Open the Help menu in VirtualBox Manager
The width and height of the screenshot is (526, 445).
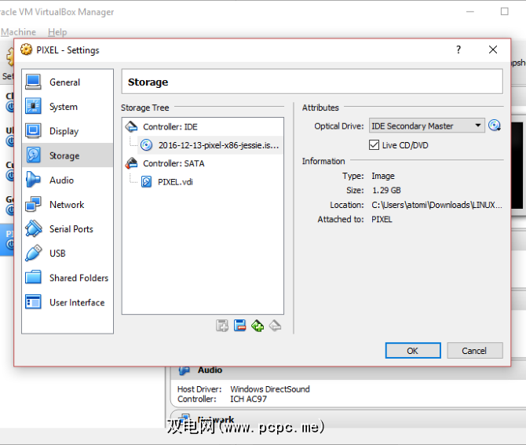57,32
